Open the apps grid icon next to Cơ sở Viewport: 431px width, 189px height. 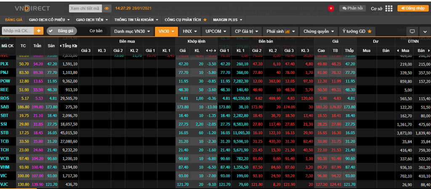point(388,8)
